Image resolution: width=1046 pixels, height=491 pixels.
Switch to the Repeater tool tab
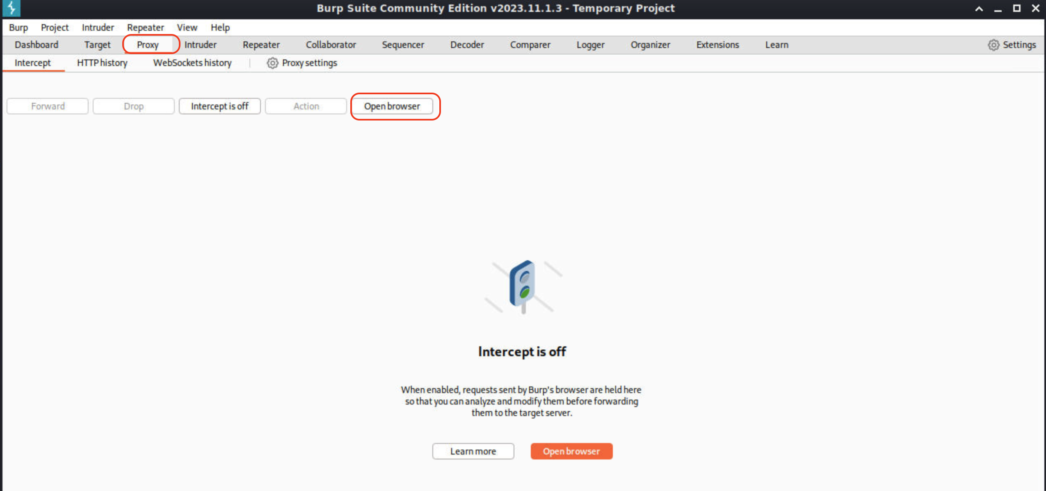(x=261, y=45)
